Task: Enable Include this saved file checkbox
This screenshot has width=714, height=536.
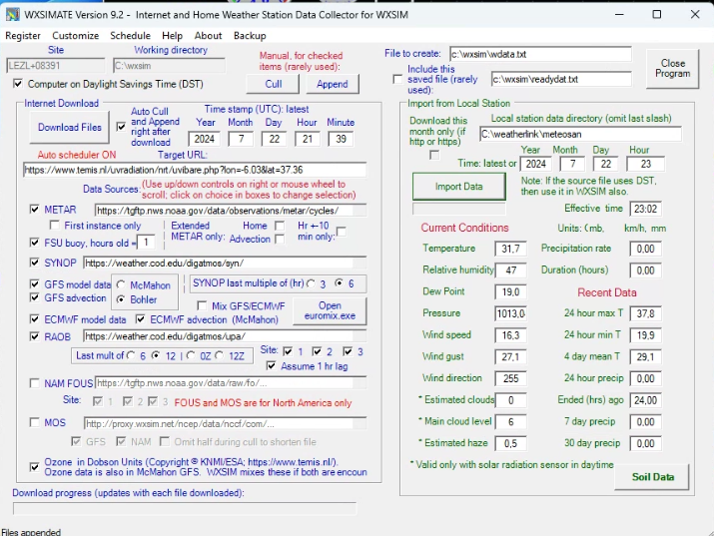Action: 397,79
